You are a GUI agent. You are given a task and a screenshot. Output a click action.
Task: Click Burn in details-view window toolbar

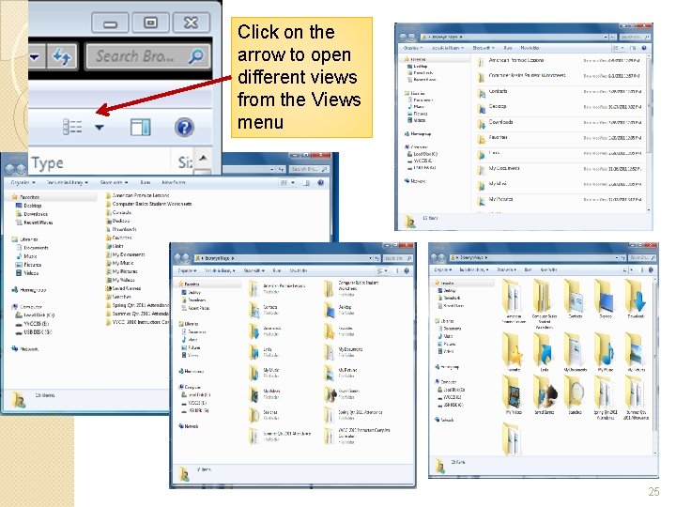tap(508, 48)
